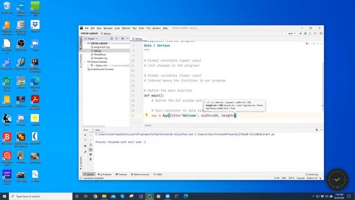Click the Pin tab icon in Run panel
Screen dimensions: 355x200
coord(85,152)
